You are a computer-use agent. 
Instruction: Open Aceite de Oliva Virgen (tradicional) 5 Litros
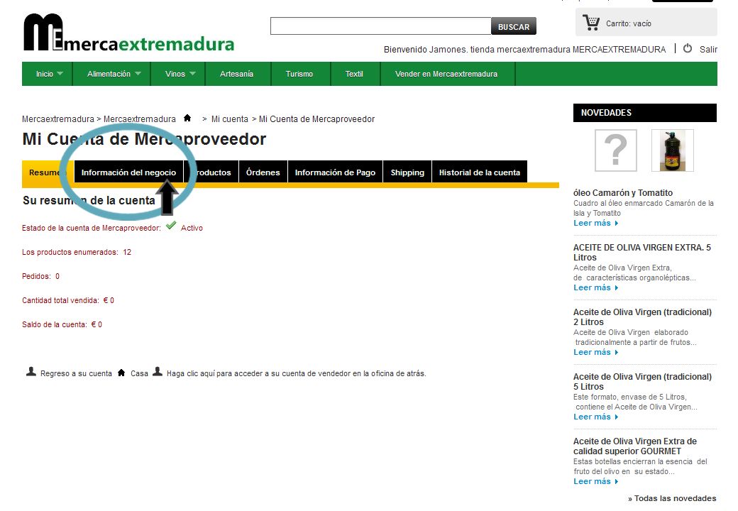(642, 381)
